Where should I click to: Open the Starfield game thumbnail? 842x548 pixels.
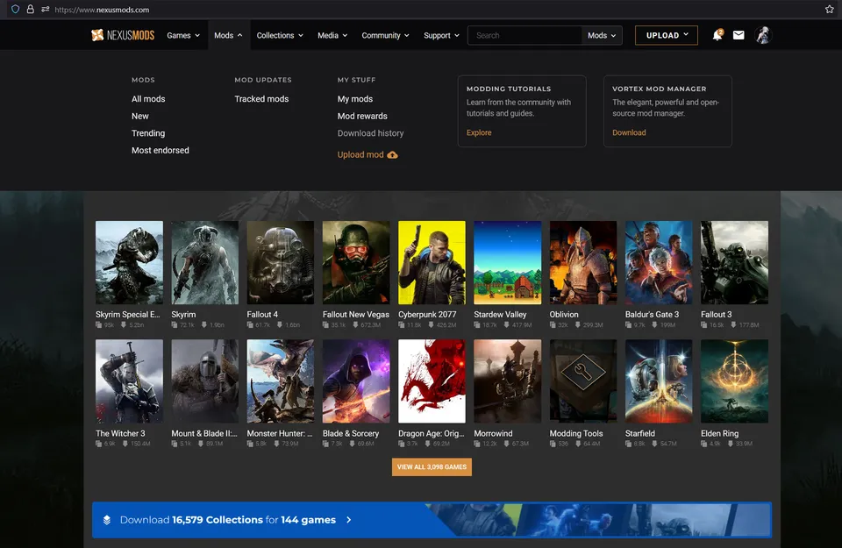click(x=659, y=381)
